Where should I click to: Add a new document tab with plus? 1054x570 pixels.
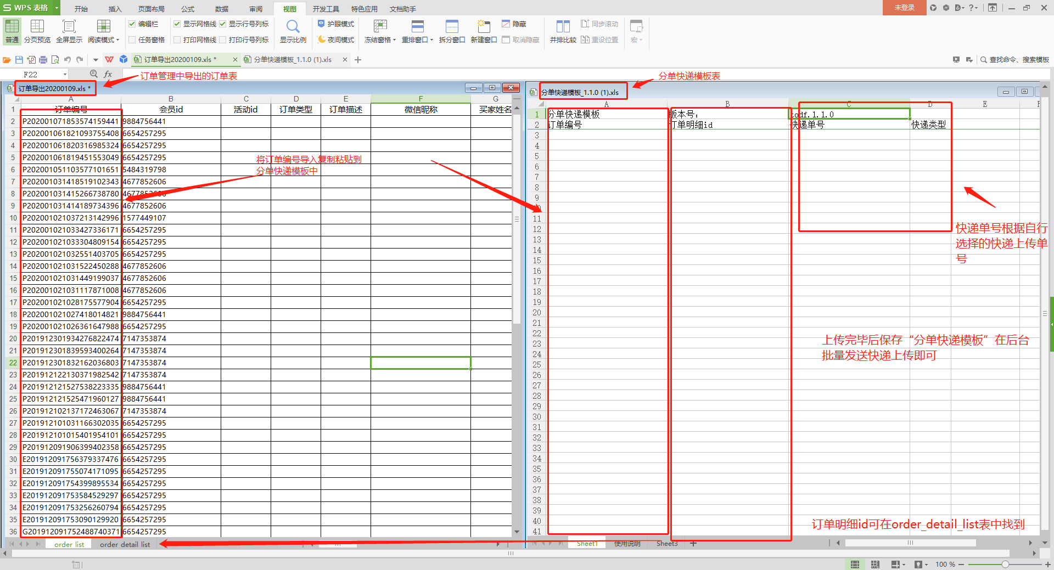(358, 60)
